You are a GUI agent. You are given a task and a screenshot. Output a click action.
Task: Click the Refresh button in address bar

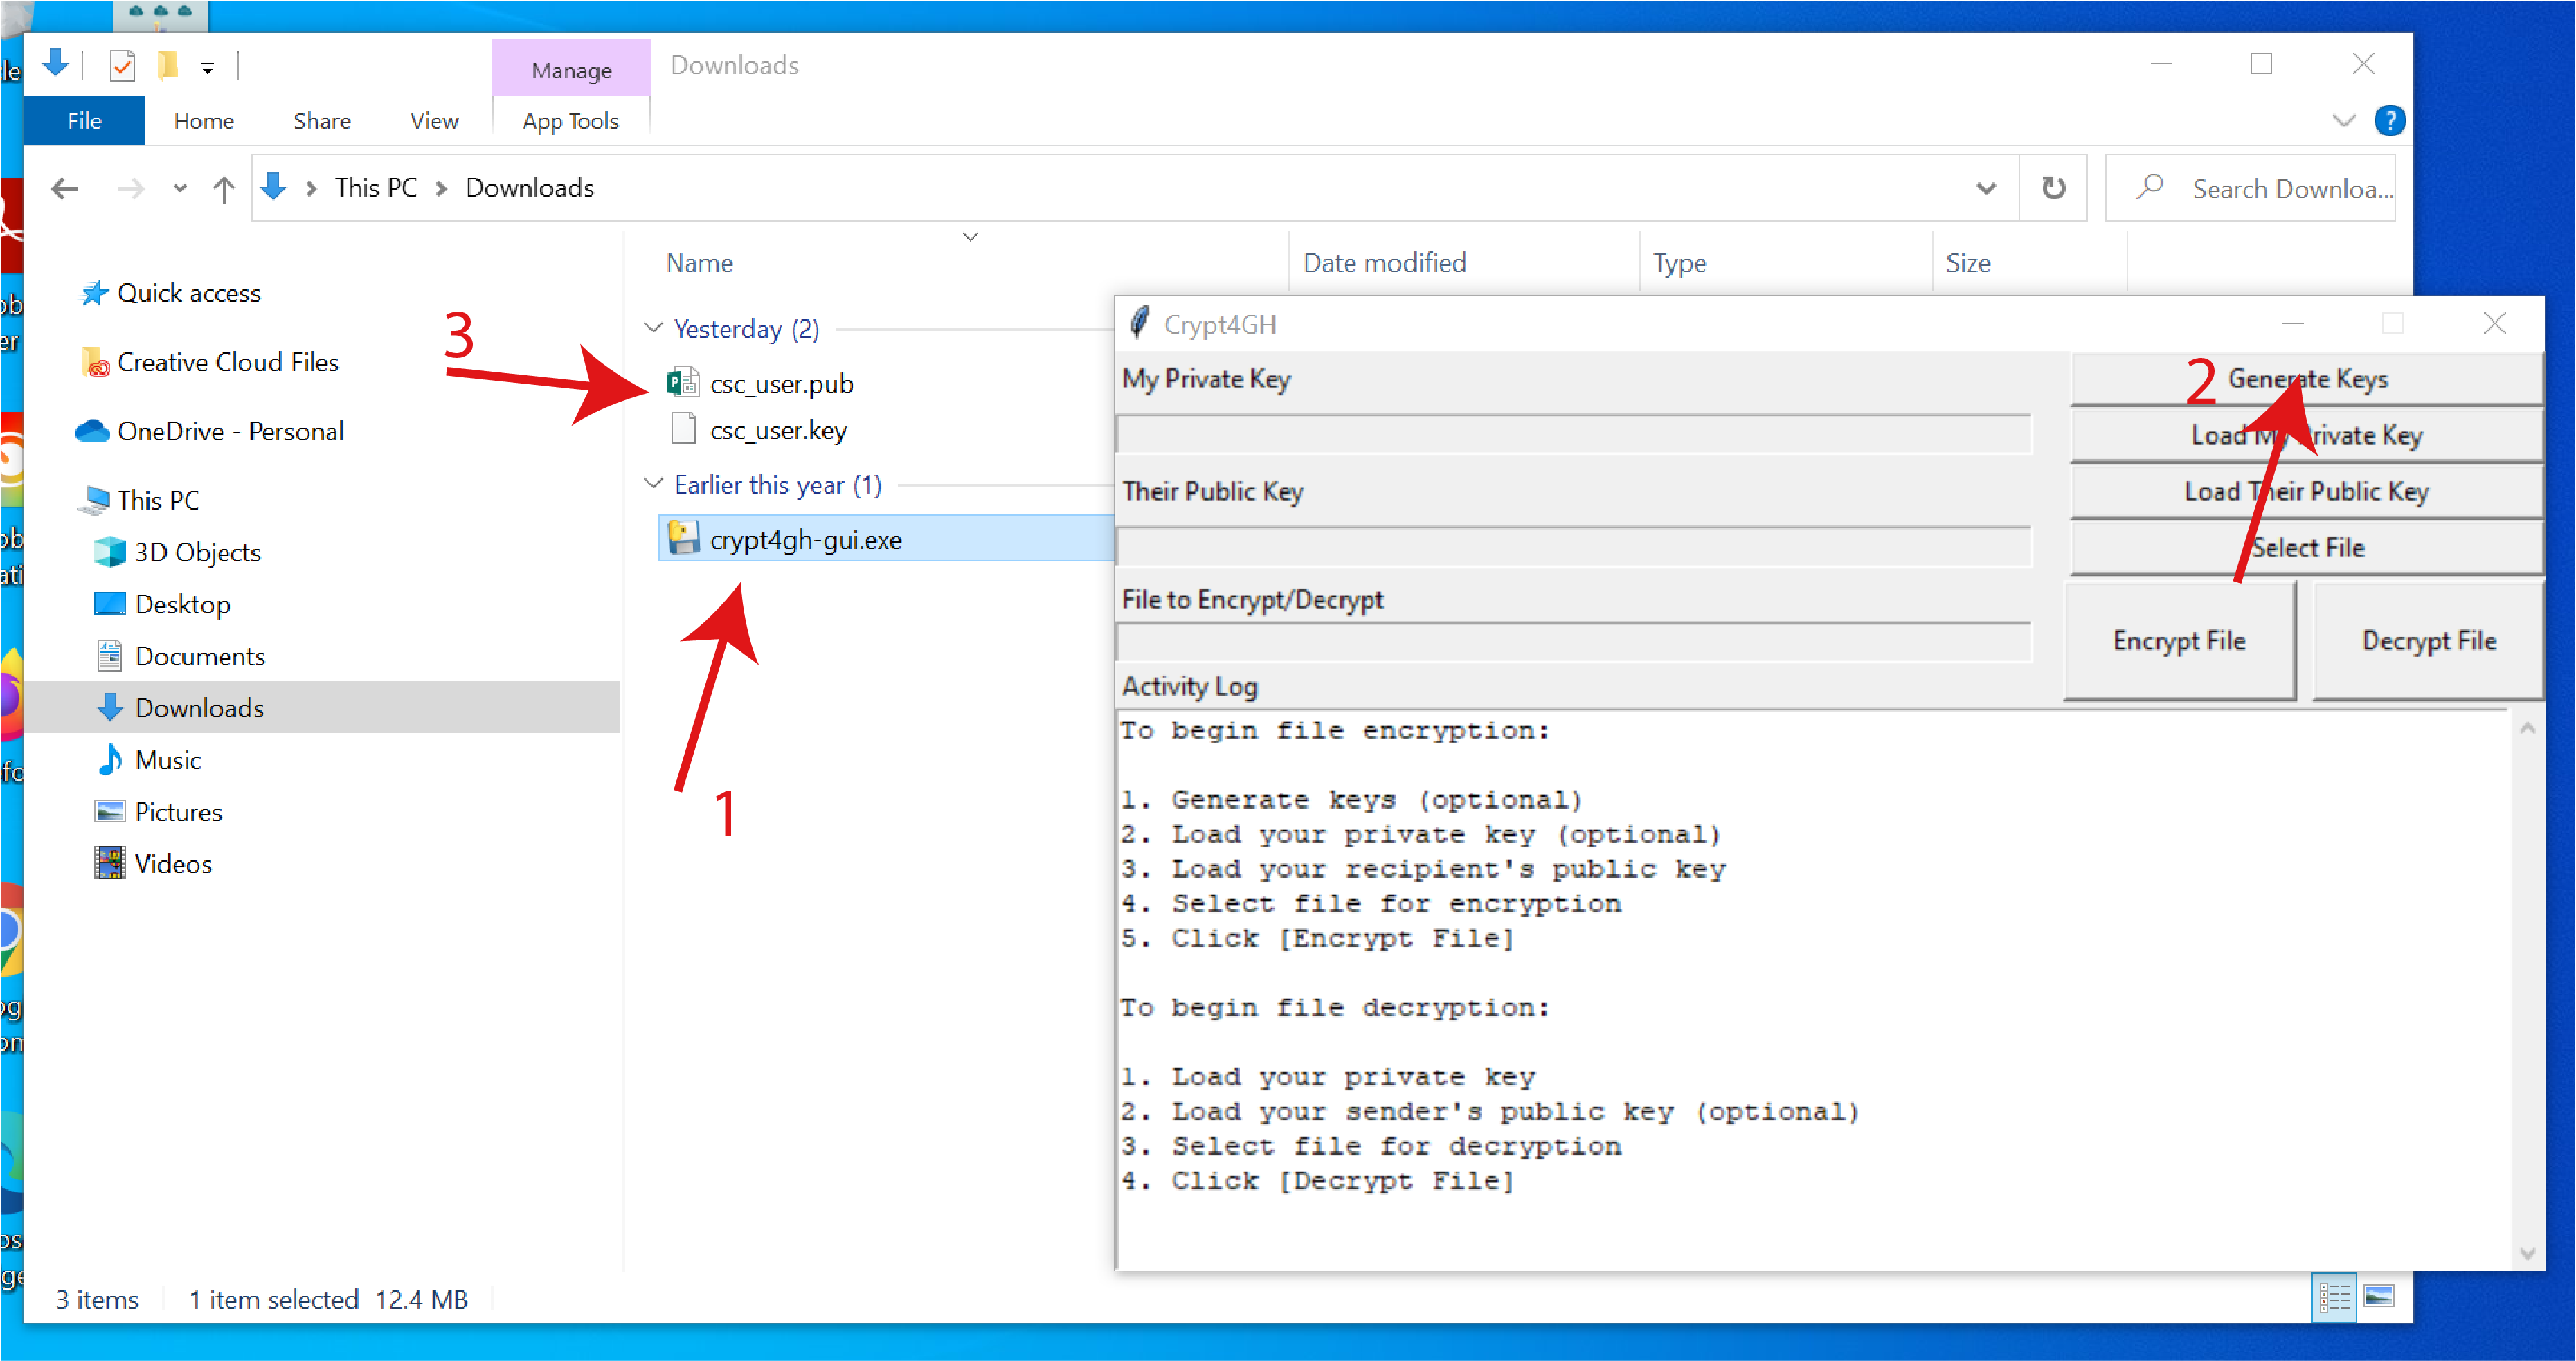pyautogui.click(x=2053, y=188)
